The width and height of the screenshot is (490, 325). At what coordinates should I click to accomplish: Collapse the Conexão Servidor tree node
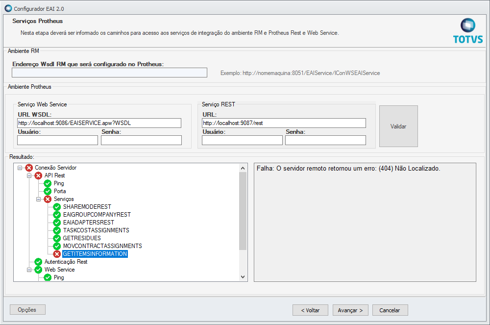(20, 168)
